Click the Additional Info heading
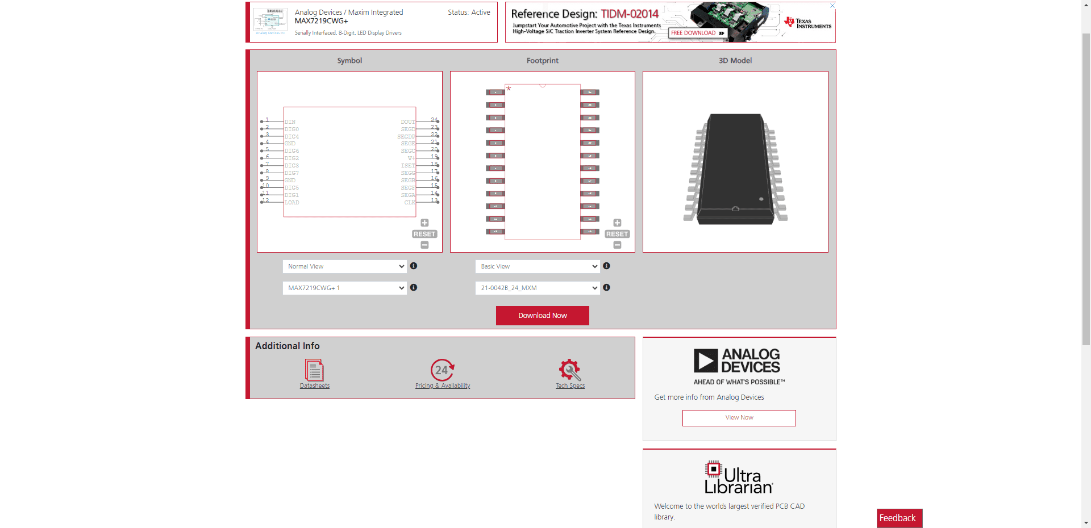1091x528 pixels. click(288, 346)
